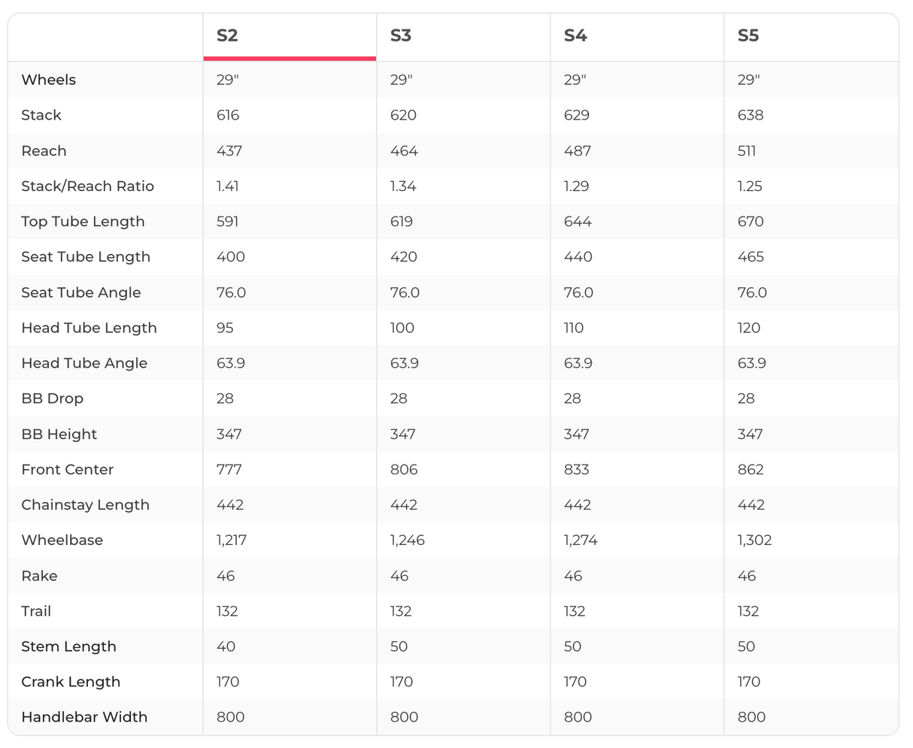The height and width of the screenshot is (748, 913).
Task: Select the Stack/Reach Ratio label
Action: coord(87,186)
